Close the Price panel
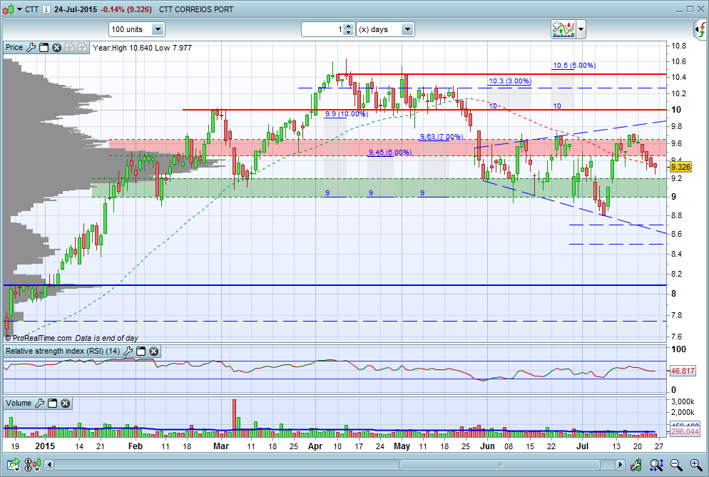The width and height of the screenshot is (709, 477). pyautogui.click(x=56, y=48)
